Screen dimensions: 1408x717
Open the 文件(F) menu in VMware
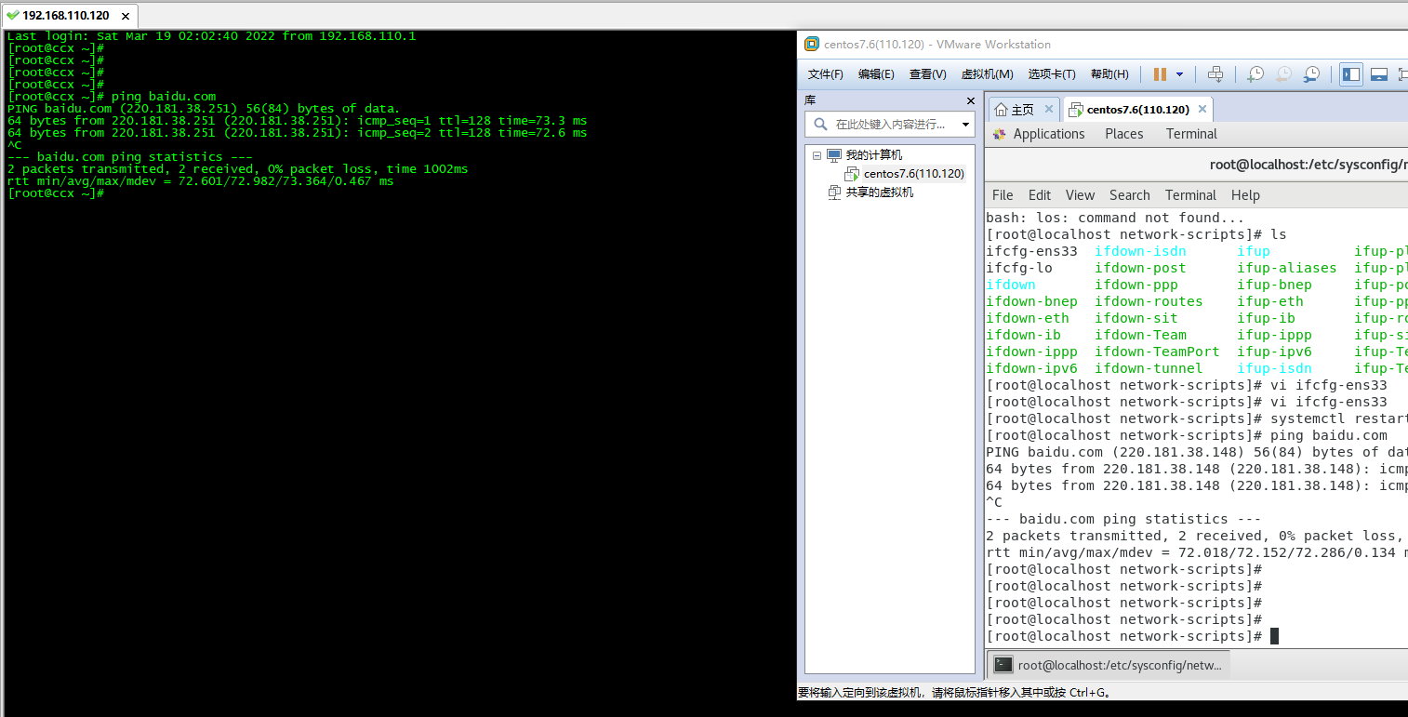coord(825,74)
